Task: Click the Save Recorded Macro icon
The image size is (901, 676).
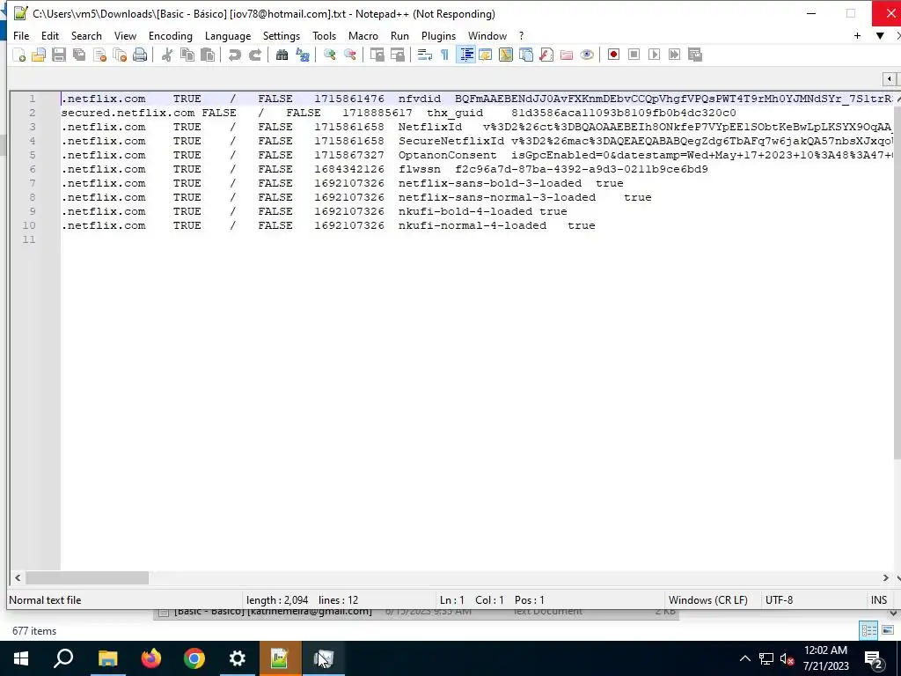Action: pyautogui.click(x=695, y=55)
